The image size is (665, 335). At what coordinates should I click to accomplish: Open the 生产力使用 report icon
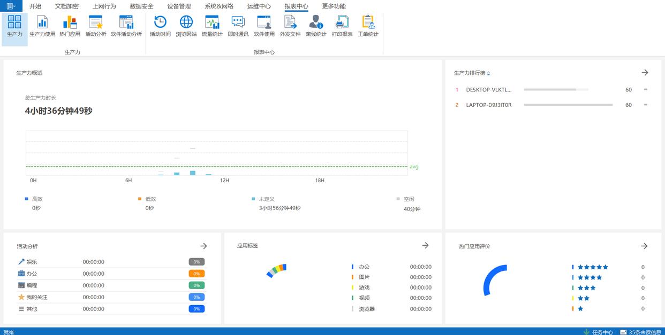click(x=42, y=26)
